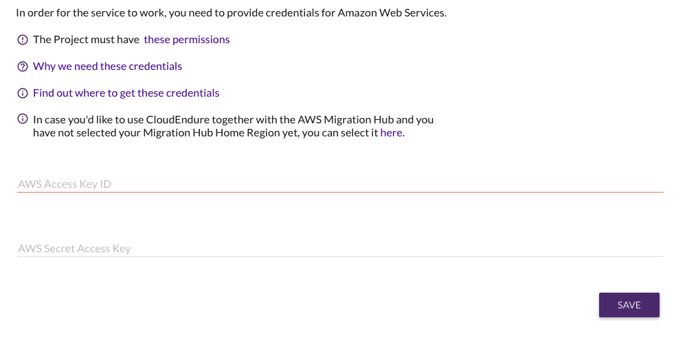This screenshot has width=696, height=342.
Task: Click the gray underline of Secret Key field
Action: coord(339,257)
